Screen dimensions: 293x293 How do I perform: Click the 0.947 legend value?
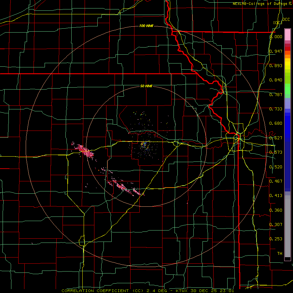point(276,51)
